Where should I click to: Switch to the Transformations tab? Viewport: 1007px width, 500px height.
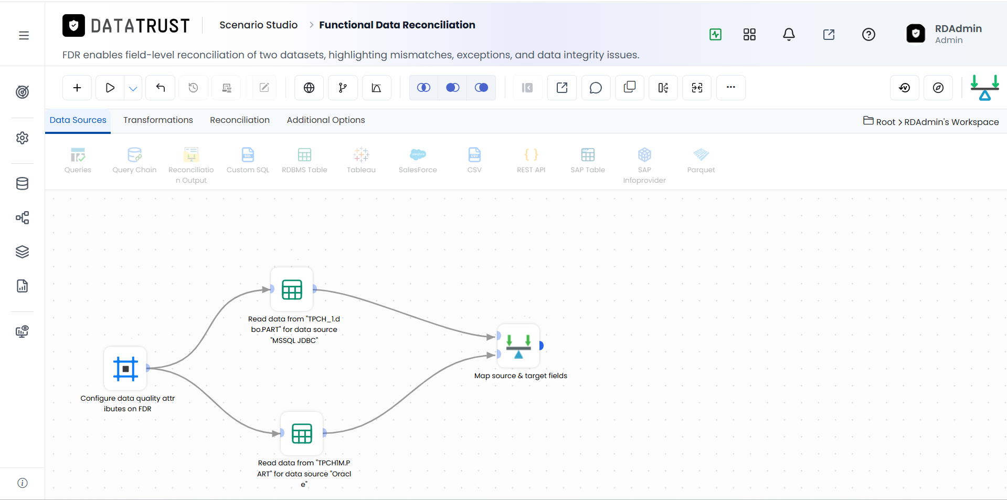pos(158,120)
